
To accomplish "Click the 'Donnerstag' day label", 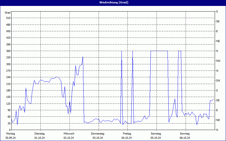I will 97,134.
